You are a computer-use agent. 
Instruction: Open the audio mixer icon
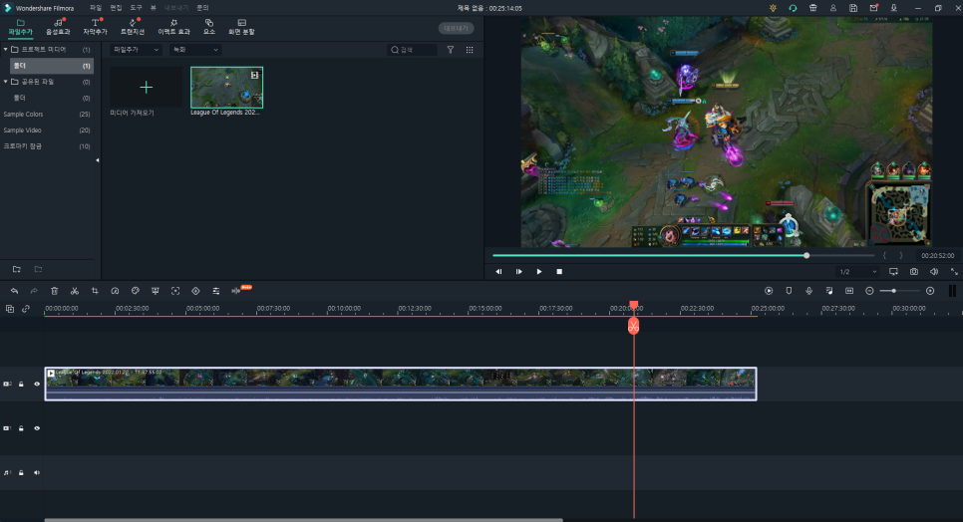pos(829,291)
